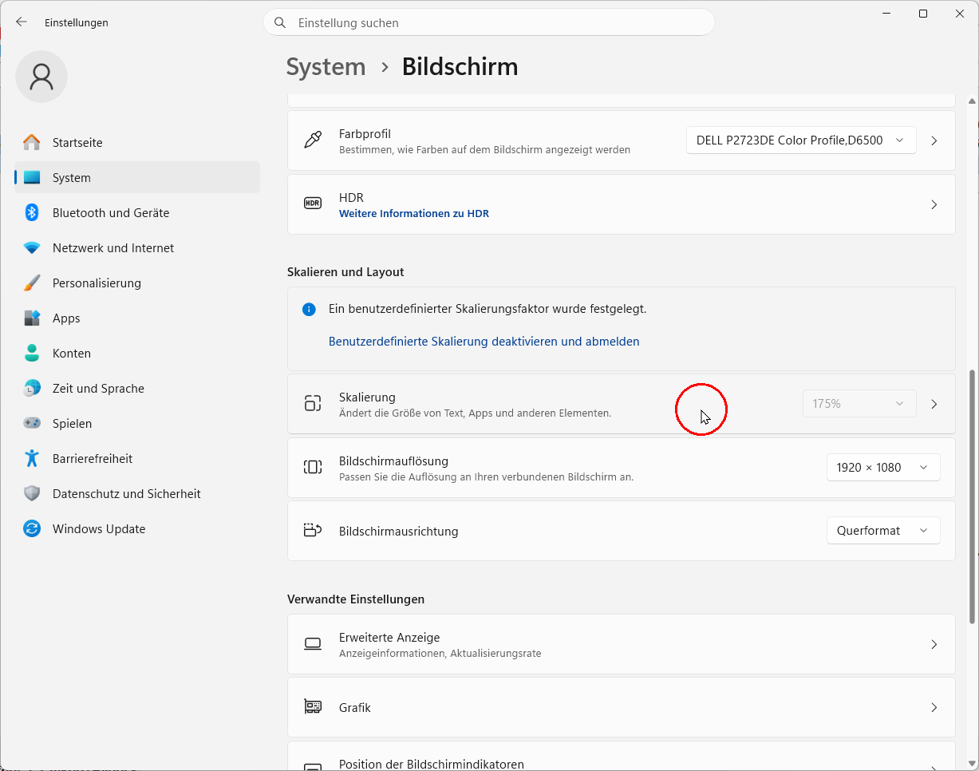
Task: Click the Zeit und Sprache label
Action: 98,389
